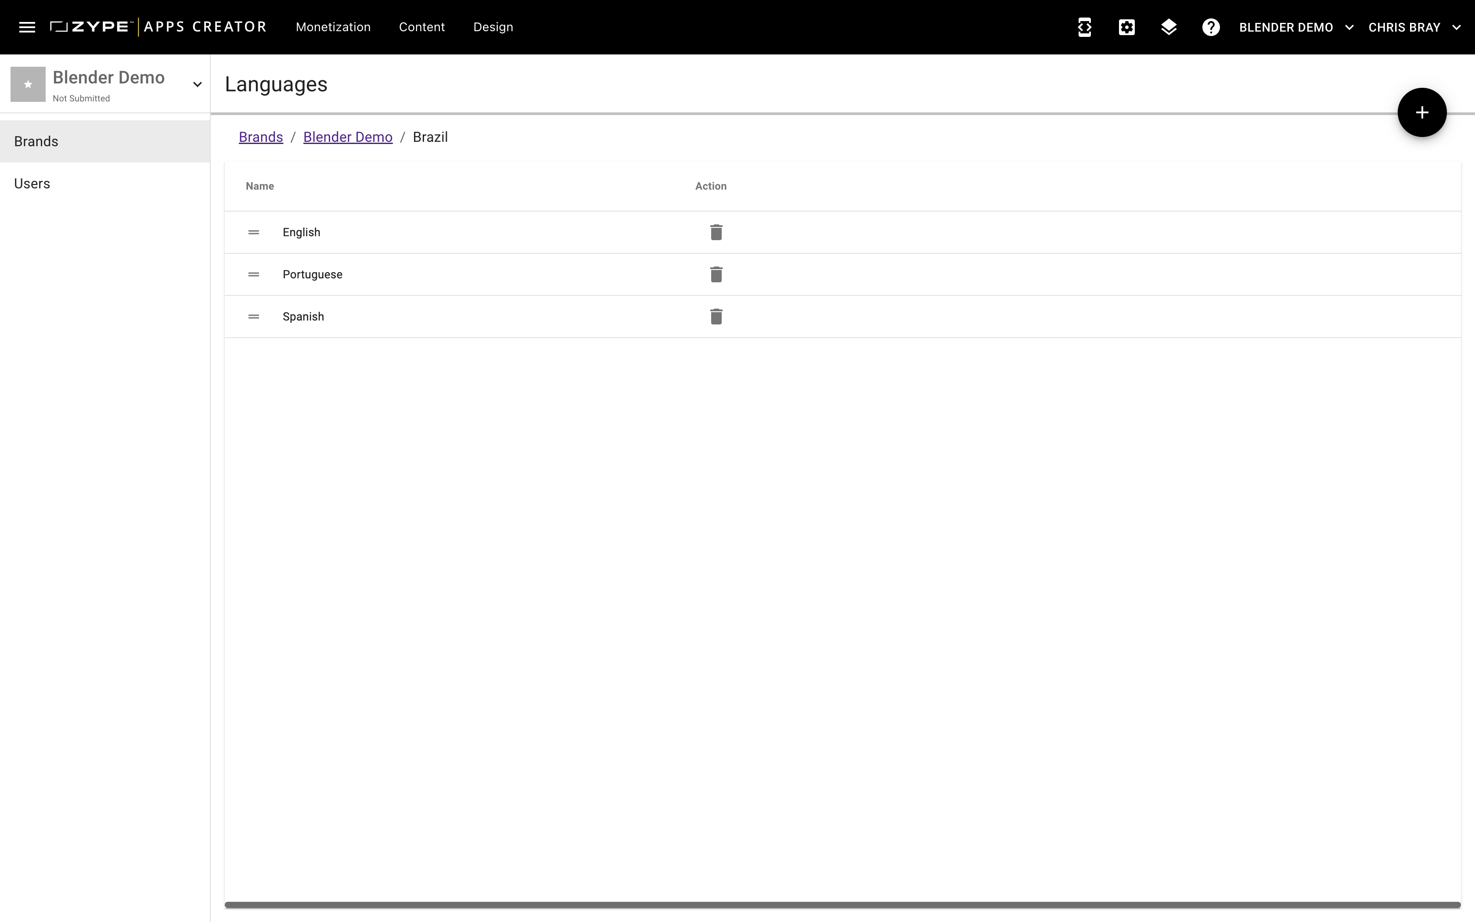Image resolution: width=1475 pixels, height=922 pixels.
Task: Open the help question mark icon
Action: pyautogui.click(x=1210, y=27)
